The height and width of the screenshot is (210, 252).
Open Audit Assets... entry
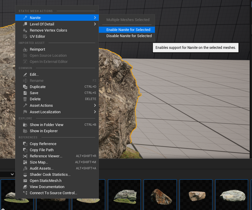pos(57,168)
